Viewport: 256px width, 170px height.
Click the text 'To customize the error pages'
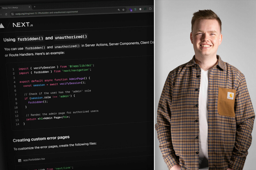35,147
